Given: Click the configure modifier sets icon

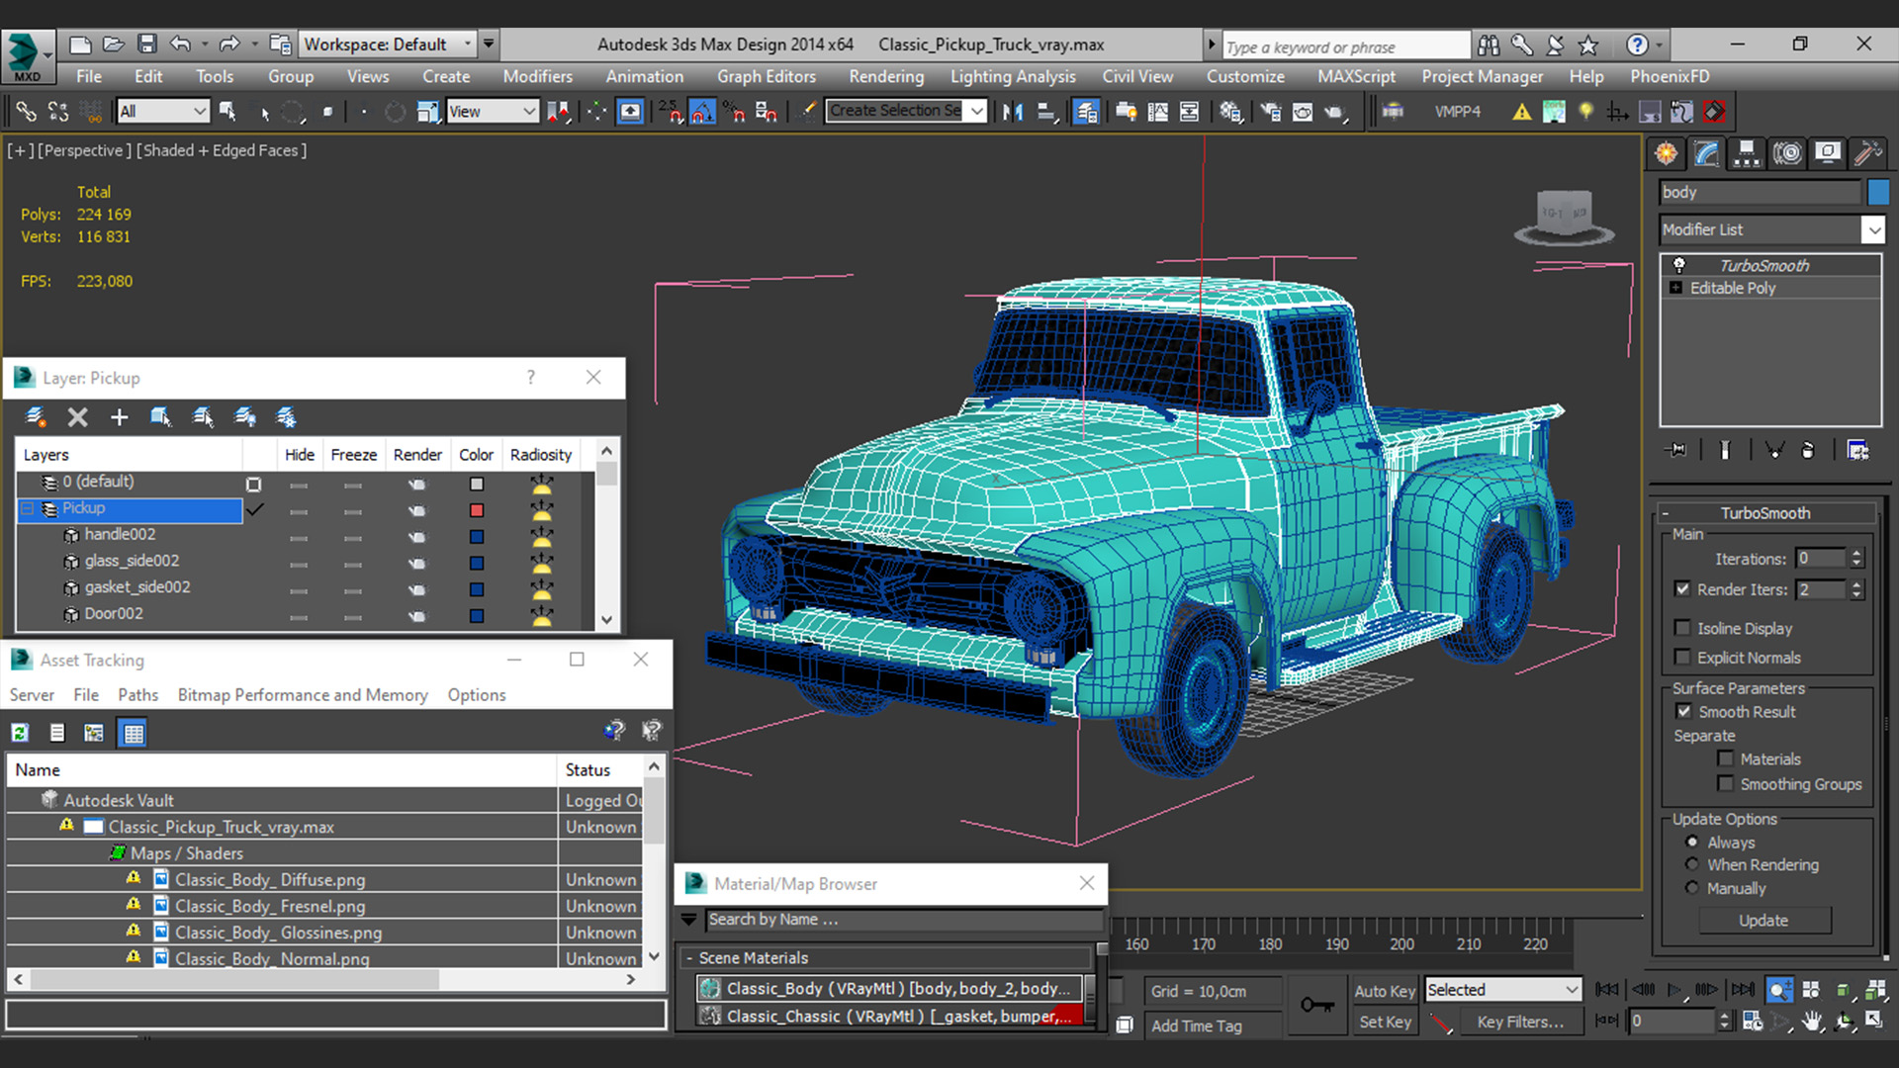Looking at the screenshot, I should [x=1858, y=450].
